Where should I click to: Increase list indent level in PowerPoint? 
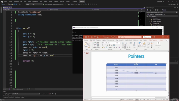(x=125, y=45)
